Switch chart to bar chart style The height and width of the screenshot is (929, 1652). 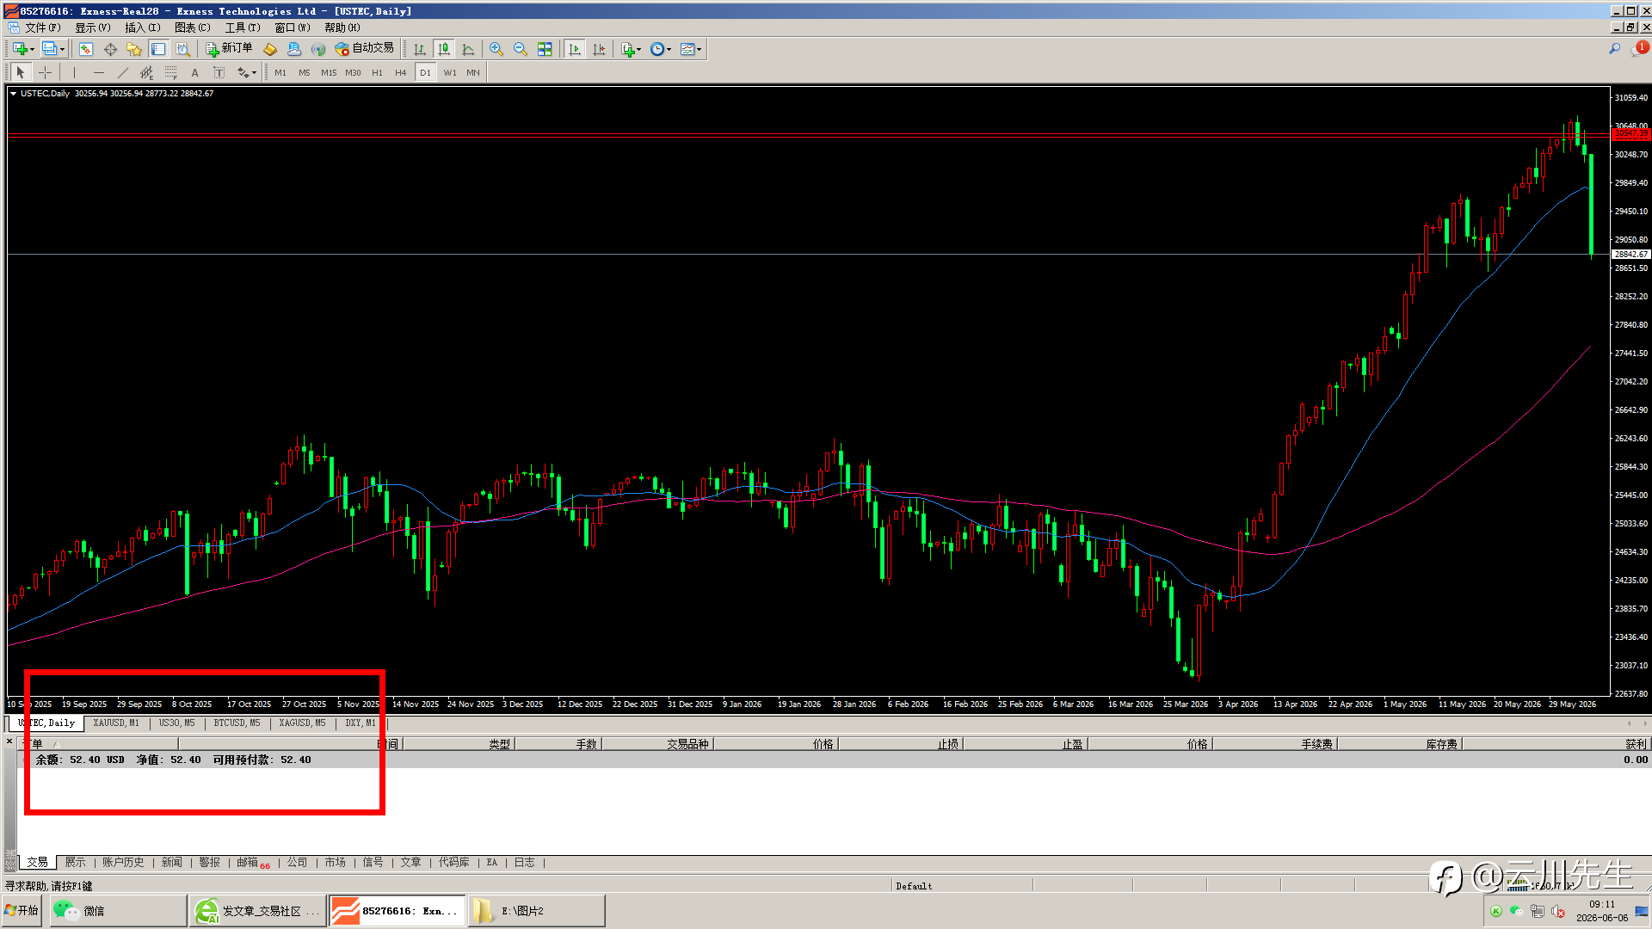pyautogui.click(x=420, y=49)
